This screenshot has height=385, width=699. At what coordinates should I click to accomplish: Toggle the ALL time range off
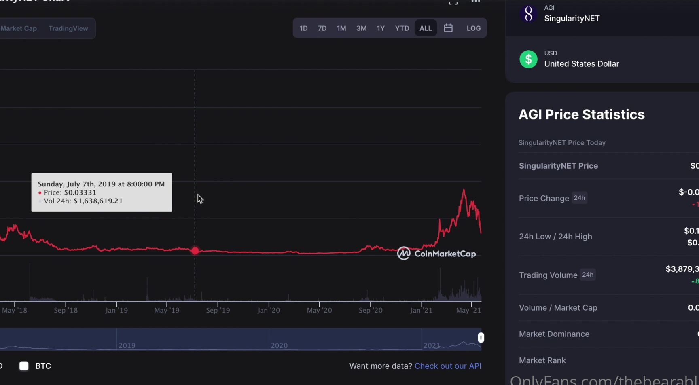426,28
